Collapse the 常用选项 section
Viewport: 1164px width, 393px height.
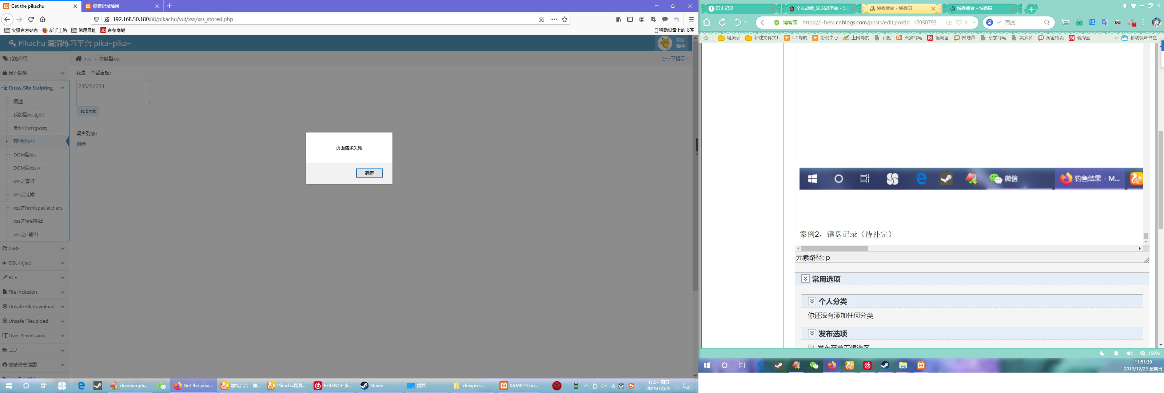click(x=805, y=279)
